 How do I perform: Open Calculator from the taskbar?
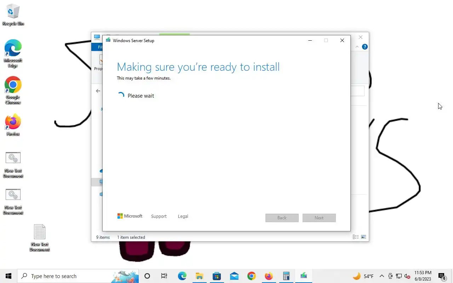click(286, 276)
